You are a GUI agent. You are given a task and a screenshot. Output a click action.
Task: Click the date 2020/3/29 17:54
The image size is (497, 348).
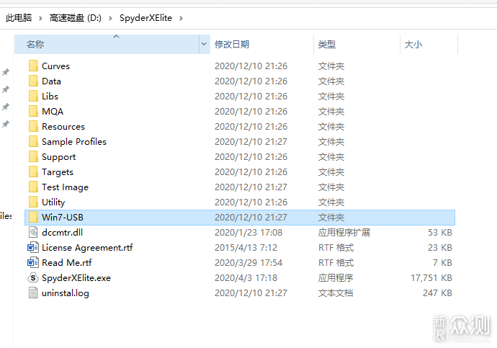pyautogui.click(x=248, y=263)
